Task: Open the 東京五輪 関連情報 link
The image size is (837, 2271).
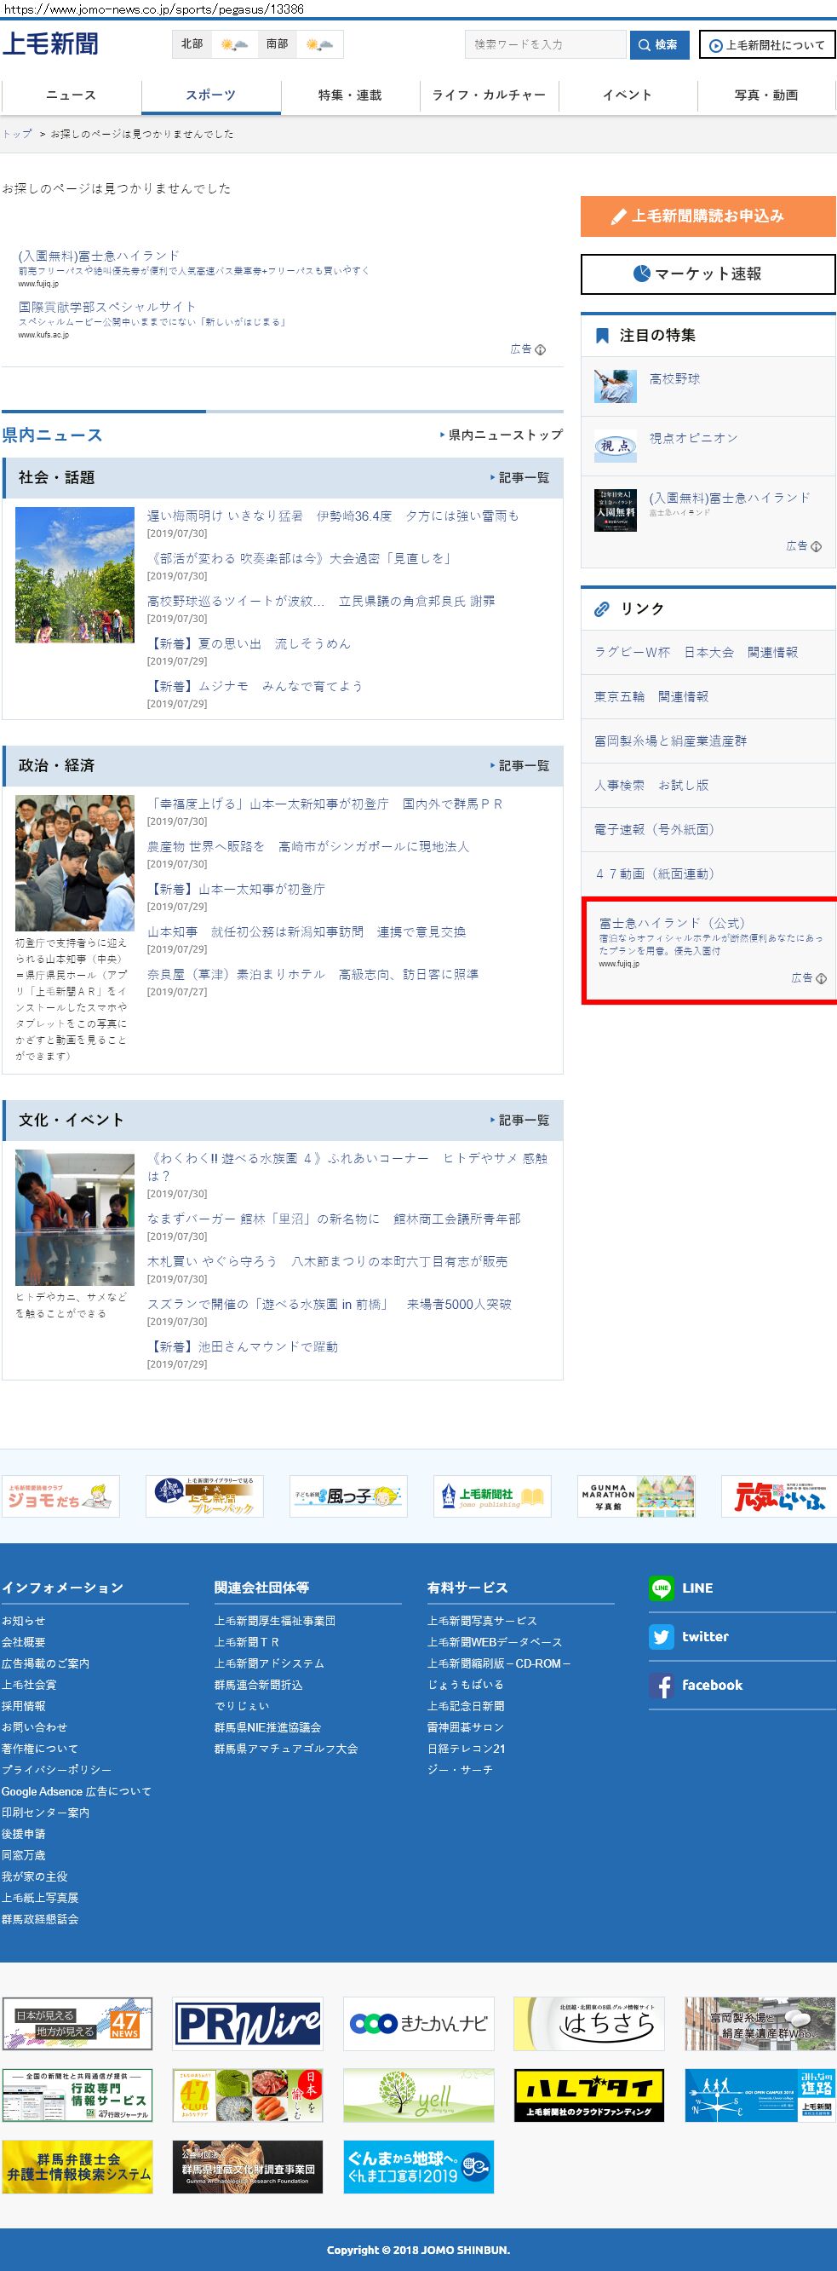Action: 651,696
